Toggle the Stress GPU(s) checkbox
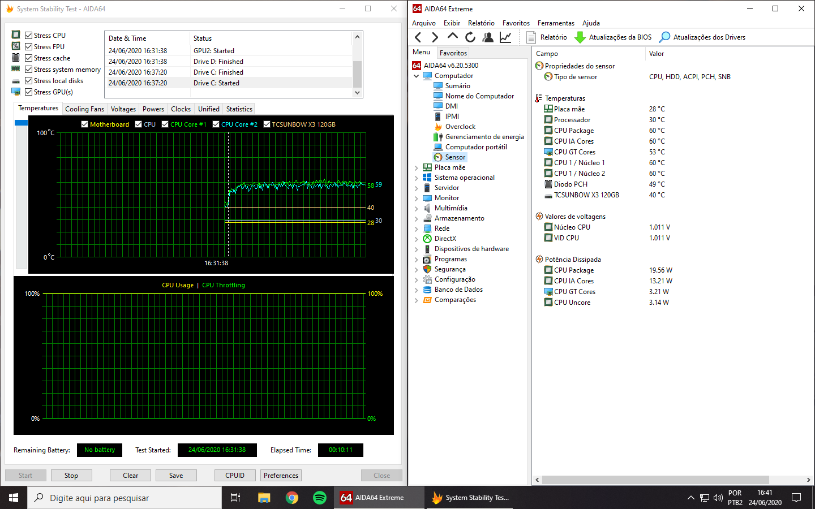 [28, 92]
